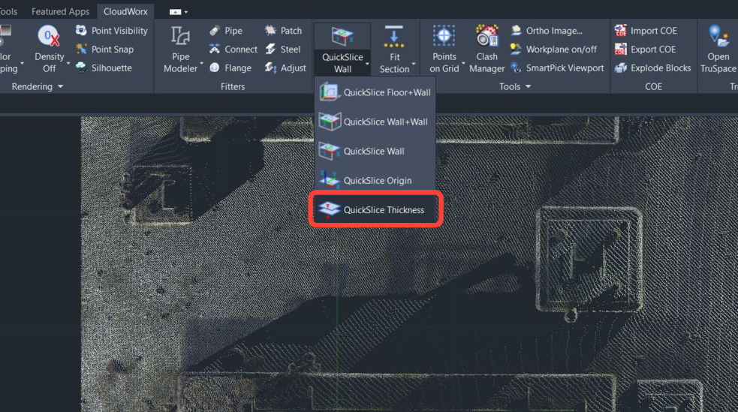Viewport: 738px width, 412px height.
Task: Pick the Patch fitter tool
Action: [283, 31]
